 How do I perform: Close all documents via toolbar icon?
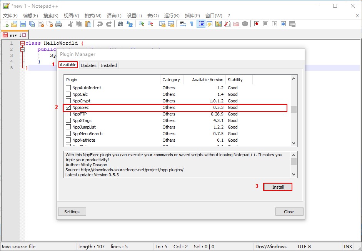50,24
